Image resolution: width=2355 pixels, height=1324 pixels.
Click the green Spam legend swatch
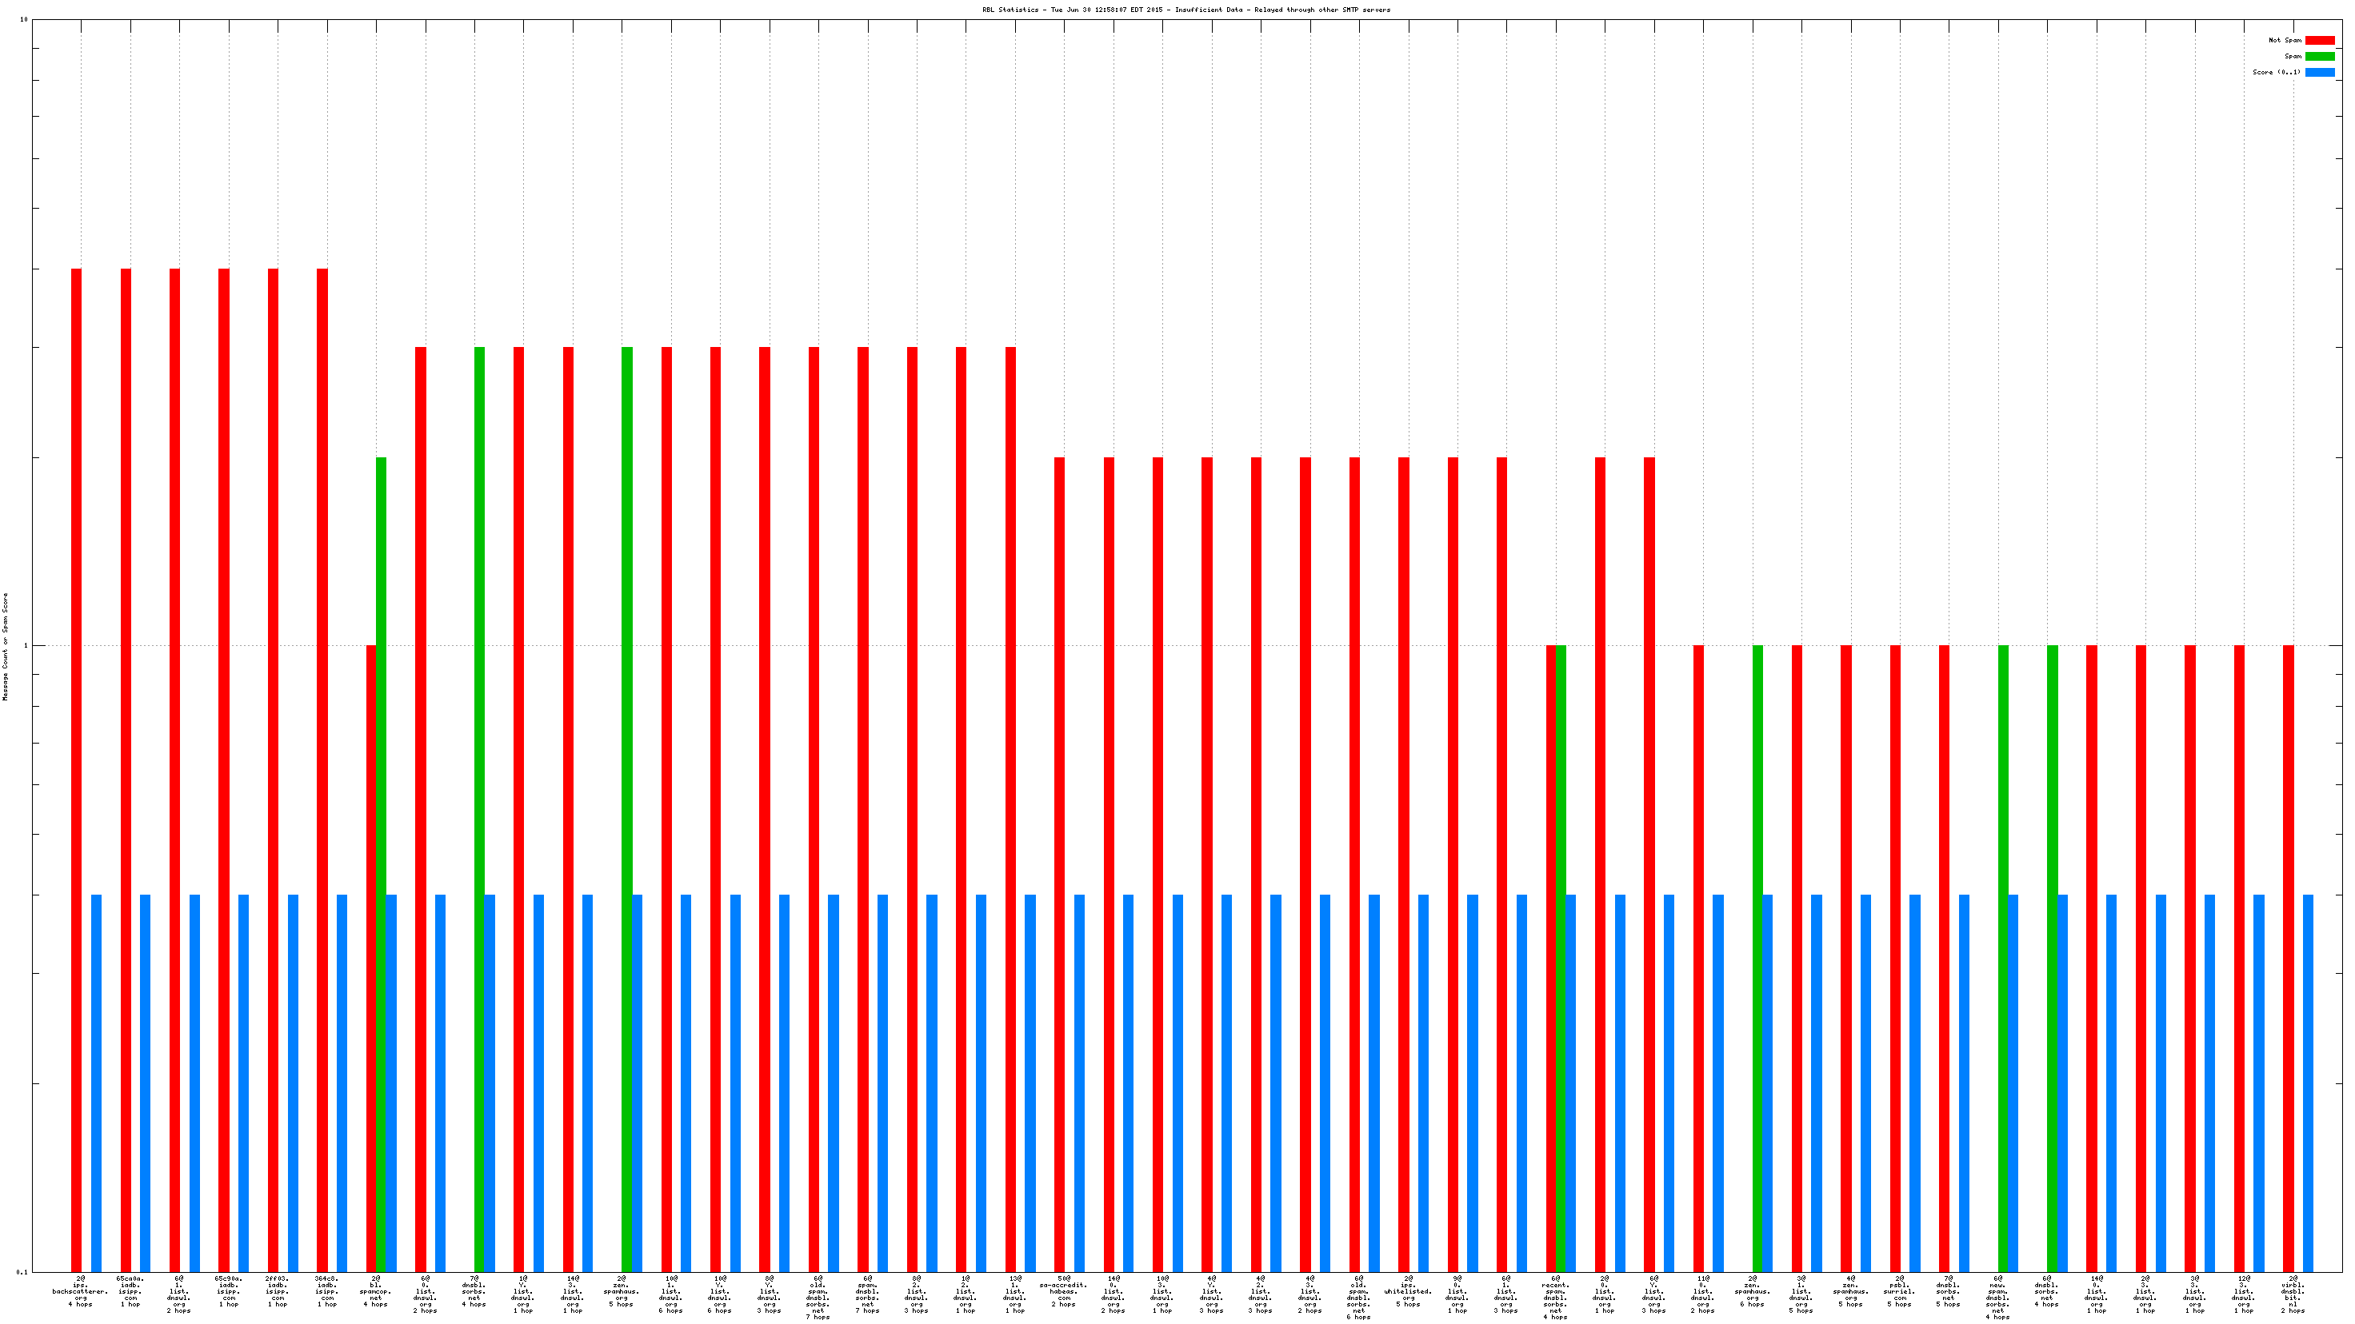point(2319,57)
